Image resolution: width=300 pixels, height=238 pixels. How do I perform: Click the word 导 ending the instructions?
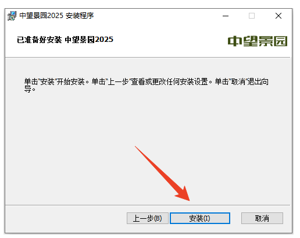tap(28, 89)
